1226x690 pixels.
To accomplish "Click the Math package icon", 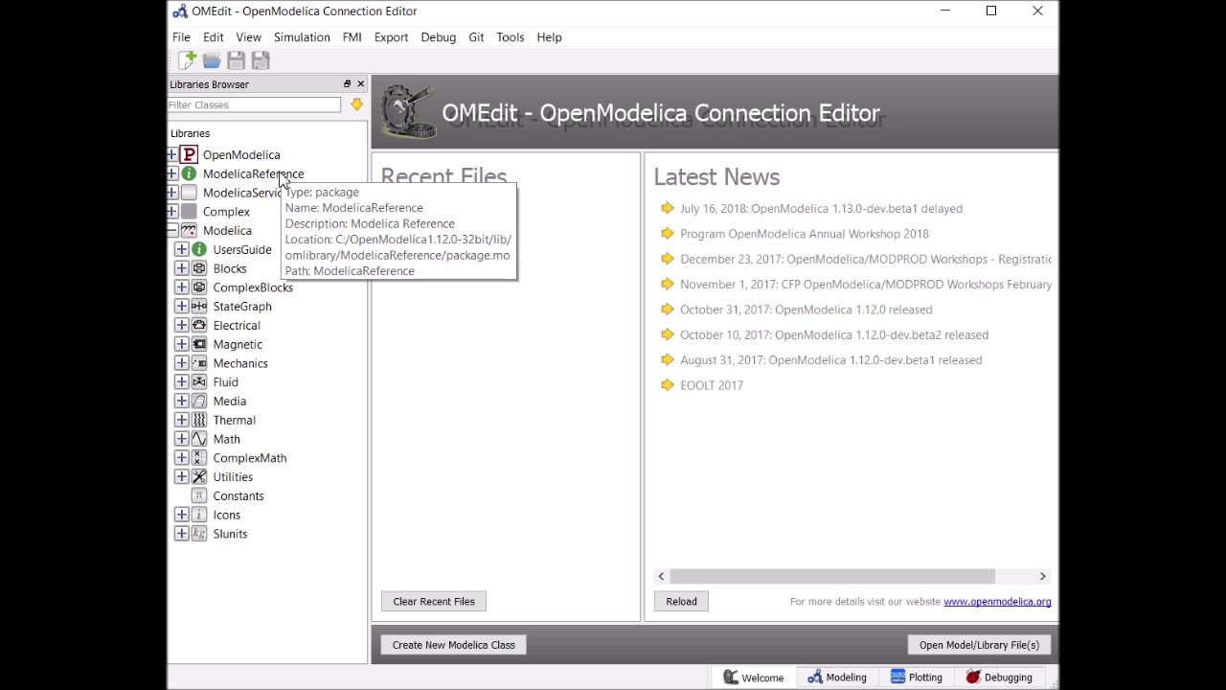I will (199, 439).
